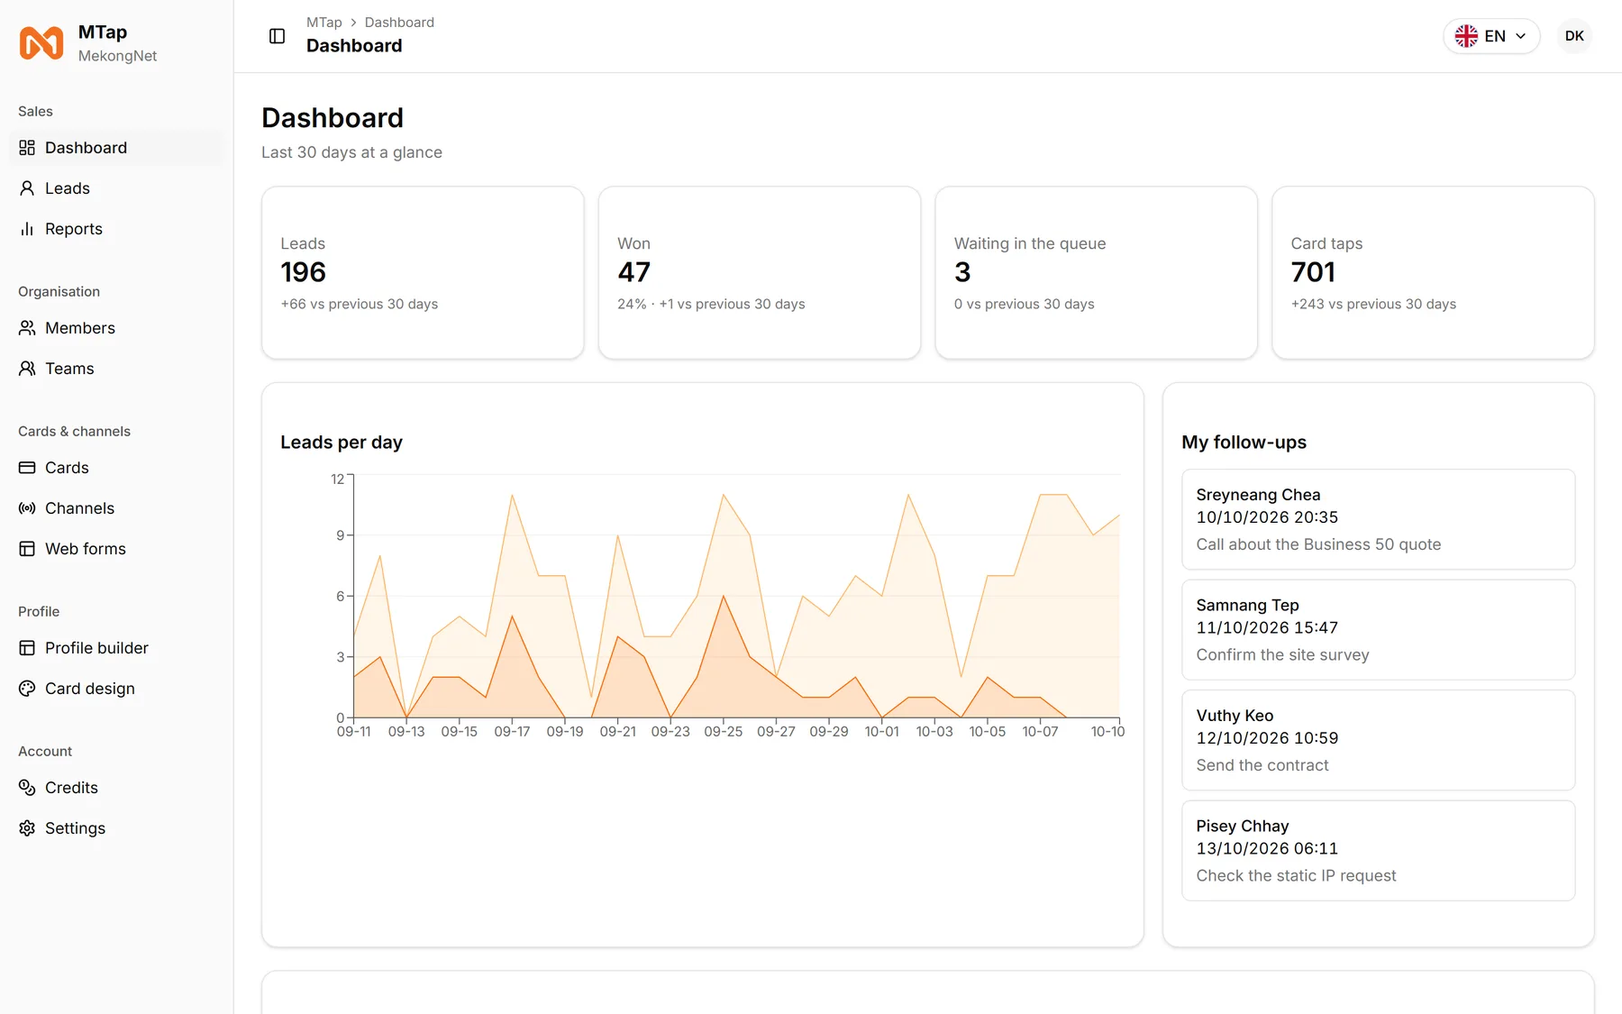Click the Members people icon

tap(27, 328)
